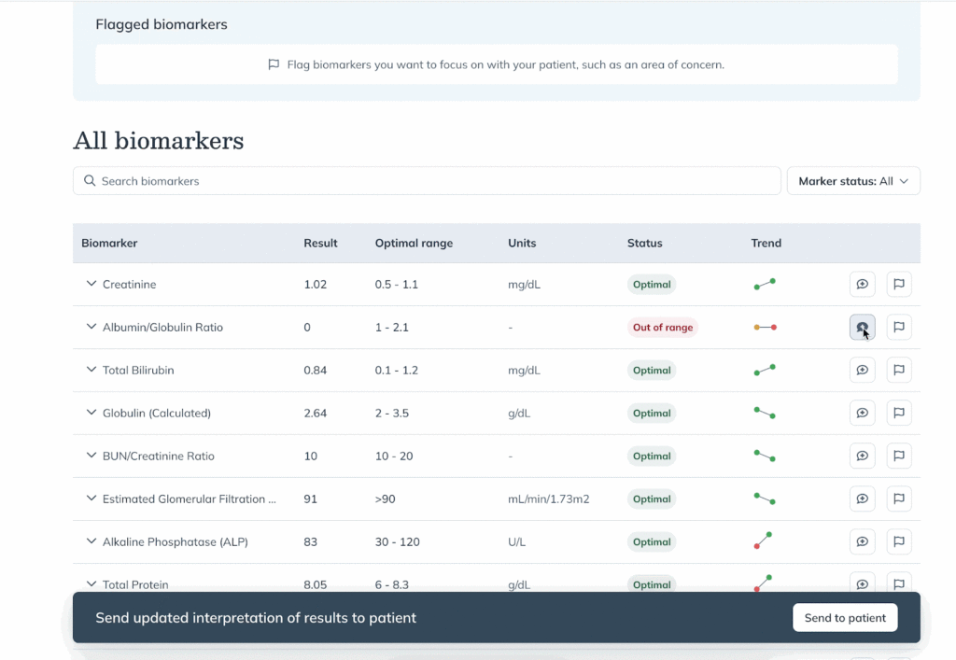Expand the Creatinine row
This screenshot has height=660, width=956.
click(x=91, y=284)
